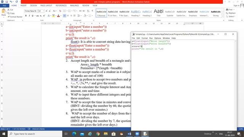Toggle Underline formatting
The height and width of the screenshot is (137, 244).
click(x=32, y=16)
